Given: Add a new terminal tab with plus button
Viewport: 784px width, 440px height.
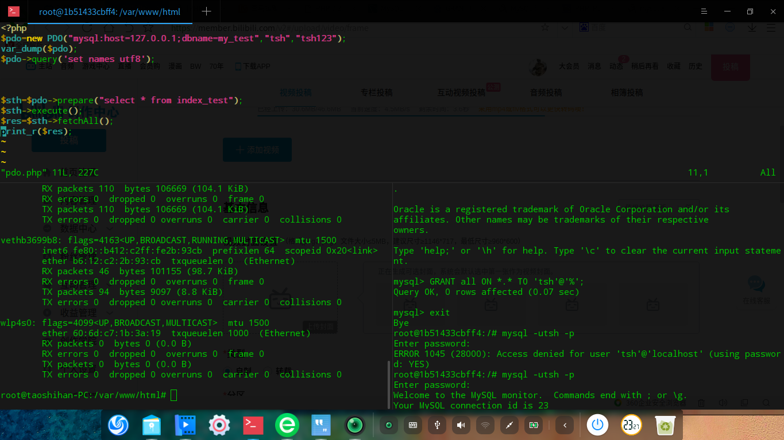Looking at the screenshot, I should point(207,11).
